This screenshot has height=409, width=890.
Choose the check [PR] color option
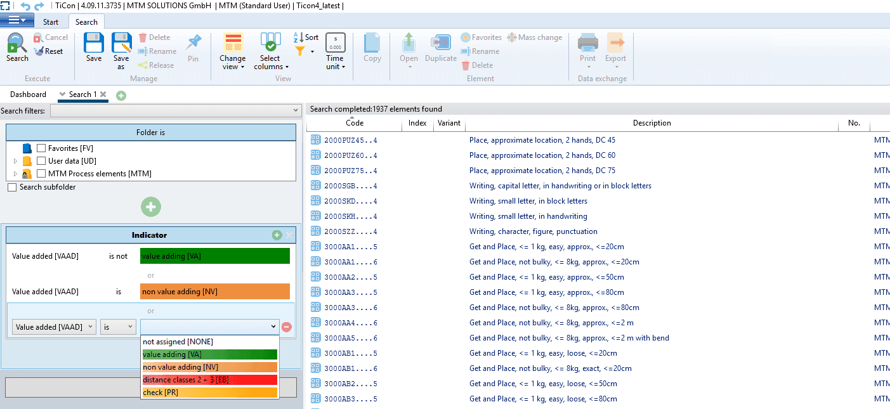pos(209,393)
